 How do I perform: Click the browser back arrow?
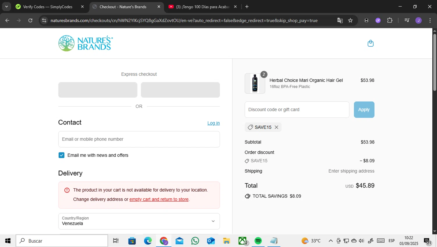coord(7,20)
